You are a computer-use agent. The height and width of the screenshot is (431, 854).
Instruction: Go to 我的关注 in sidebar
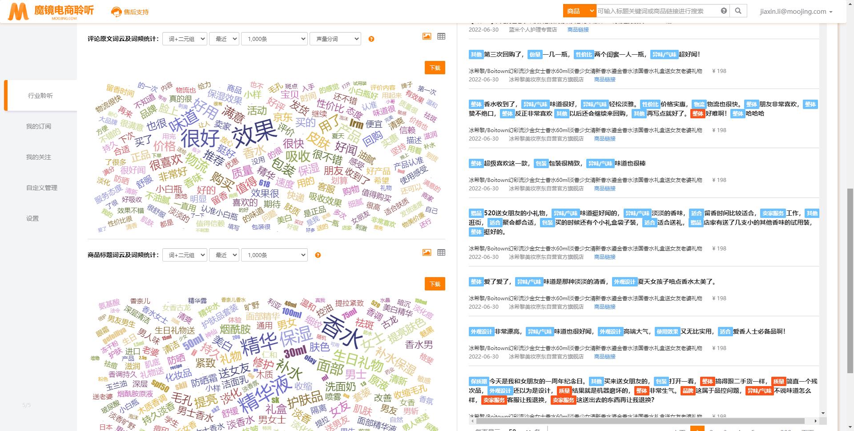[x=39, y=157]
